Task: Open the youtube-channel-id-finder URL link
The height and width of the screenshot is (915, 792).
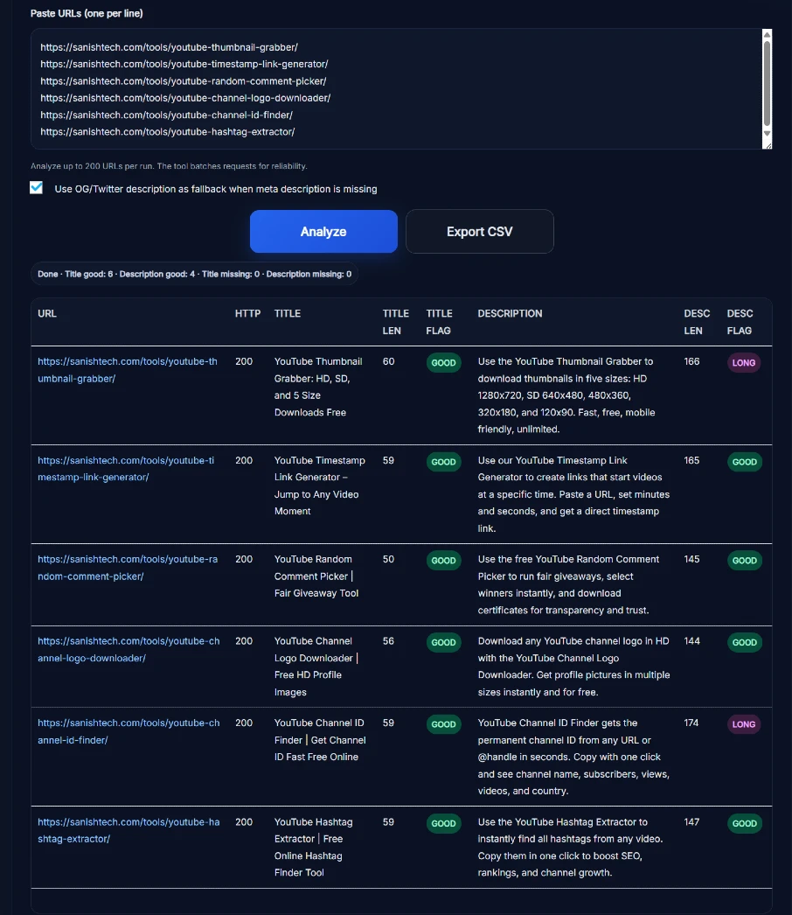Action: tap(129, 731)
